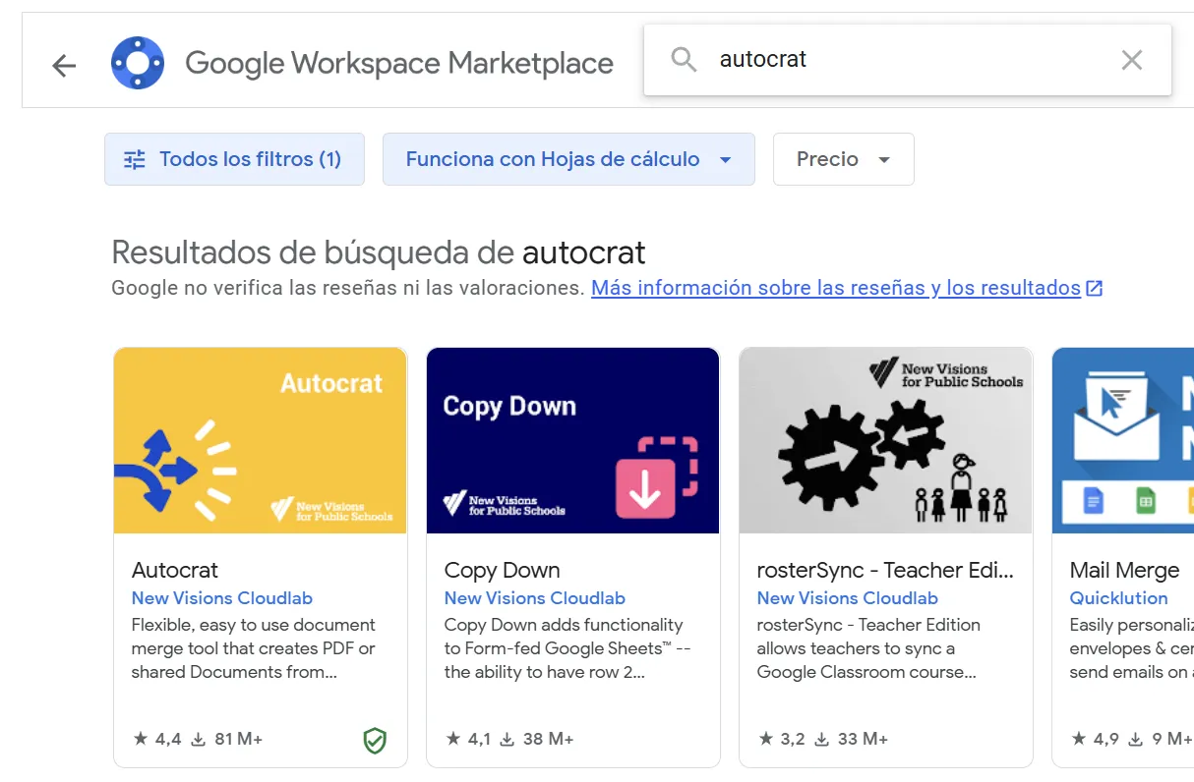Click the star rating icon on rosterSync
Screen dimensions: 1194x782
coord(765,739)
